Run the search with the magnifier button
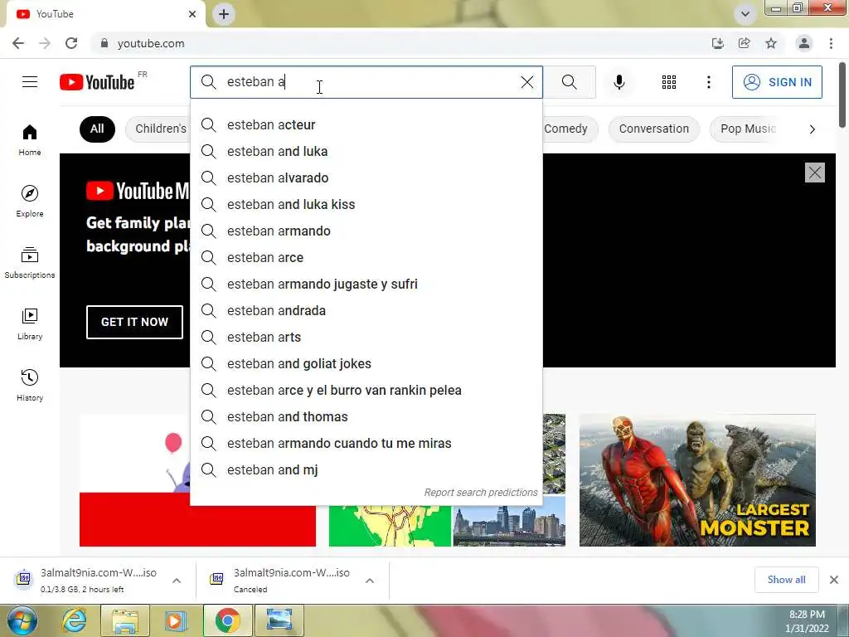This screenshot has height=637, width=849. pos(569,82)
